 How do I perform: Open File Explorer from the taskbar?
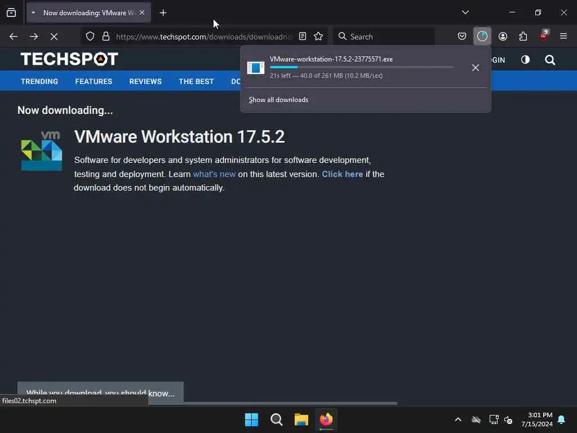301,419
